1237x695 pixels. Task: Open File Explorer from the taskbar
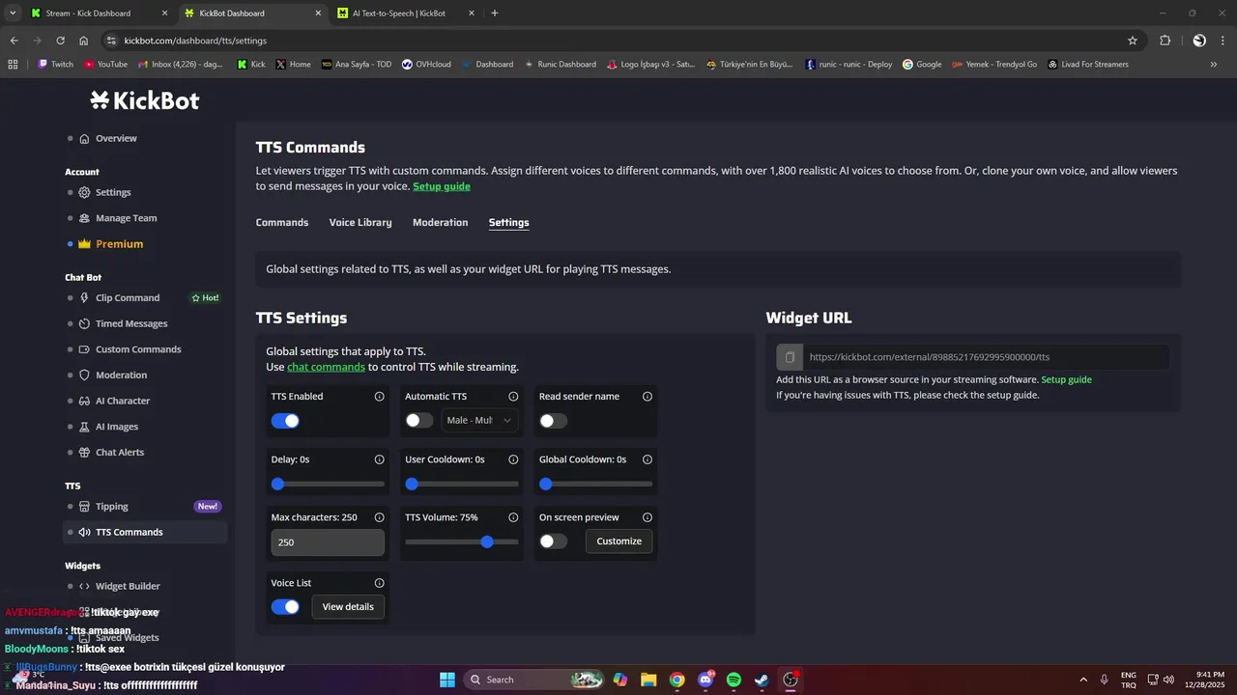pos(648,680)
